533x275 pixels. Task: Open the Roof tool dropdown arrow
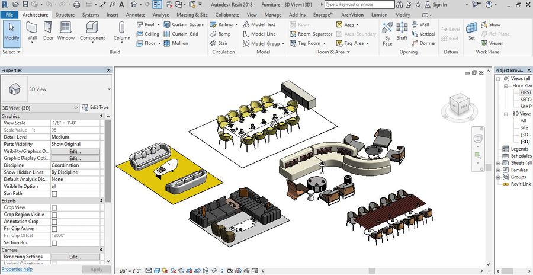pos(159,25)
